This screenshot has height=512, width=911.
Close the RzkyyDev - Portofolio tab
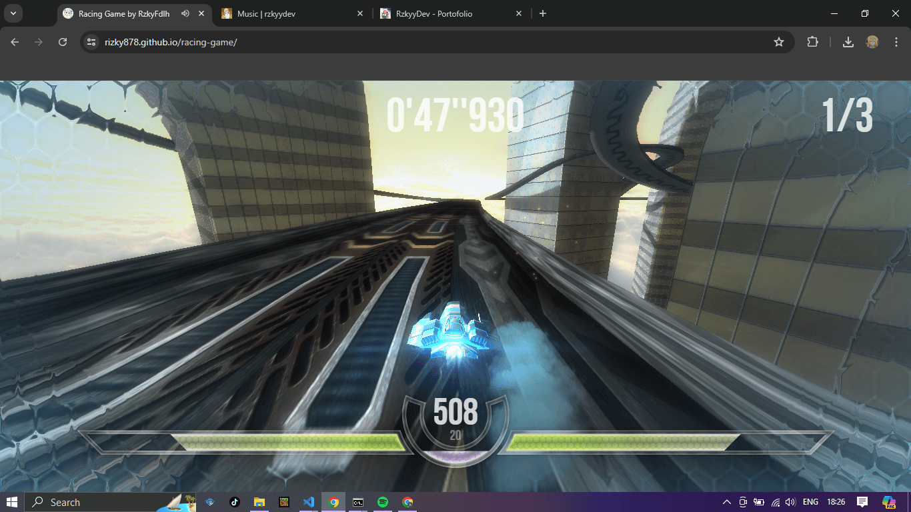(x=519, y=13)
